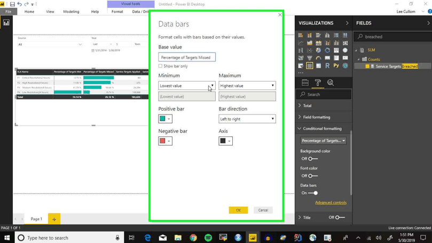Select the Area chart visual

point(309,43)
